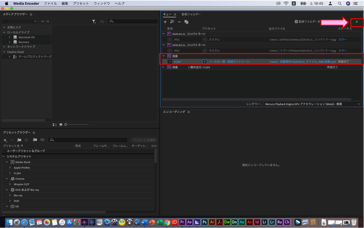The width and height of the screenshot is (364, 228).
Task: Open the Encoding panel menu icon
Action: (x=188, y=112)
